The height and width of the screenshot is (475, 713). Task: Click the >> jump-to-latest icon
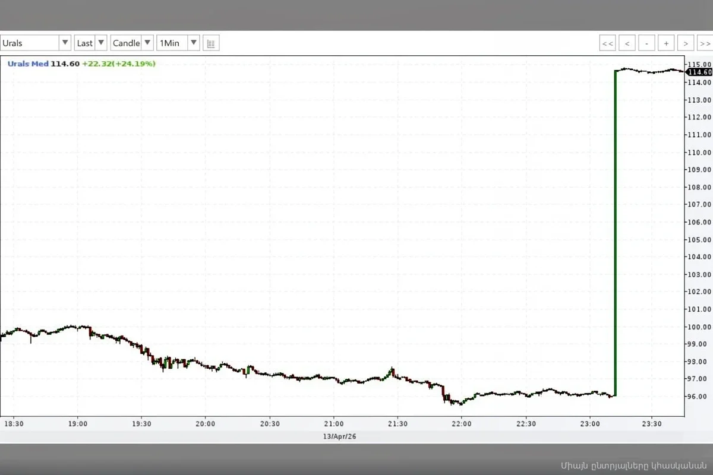[705, 43]
